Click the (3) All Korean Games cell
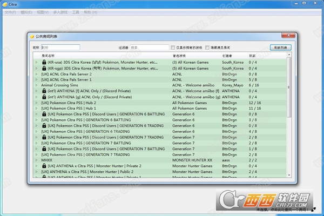This screenshot has width=324, height=216. pos(190,62)
